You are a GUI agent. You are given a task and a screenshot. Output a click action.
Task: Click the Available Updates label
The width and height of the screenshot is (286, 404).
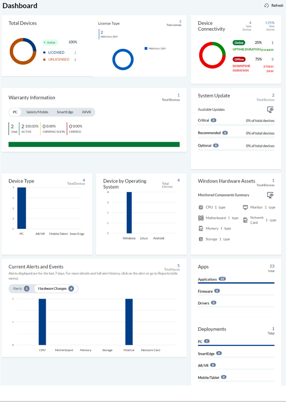[x=211, y=110]
